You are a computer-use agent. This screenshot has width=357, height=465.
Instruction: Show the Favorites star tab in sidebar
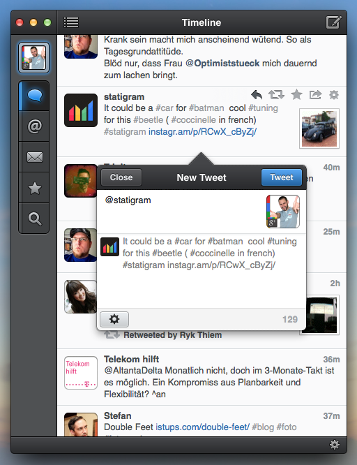(x=34, y=188)
